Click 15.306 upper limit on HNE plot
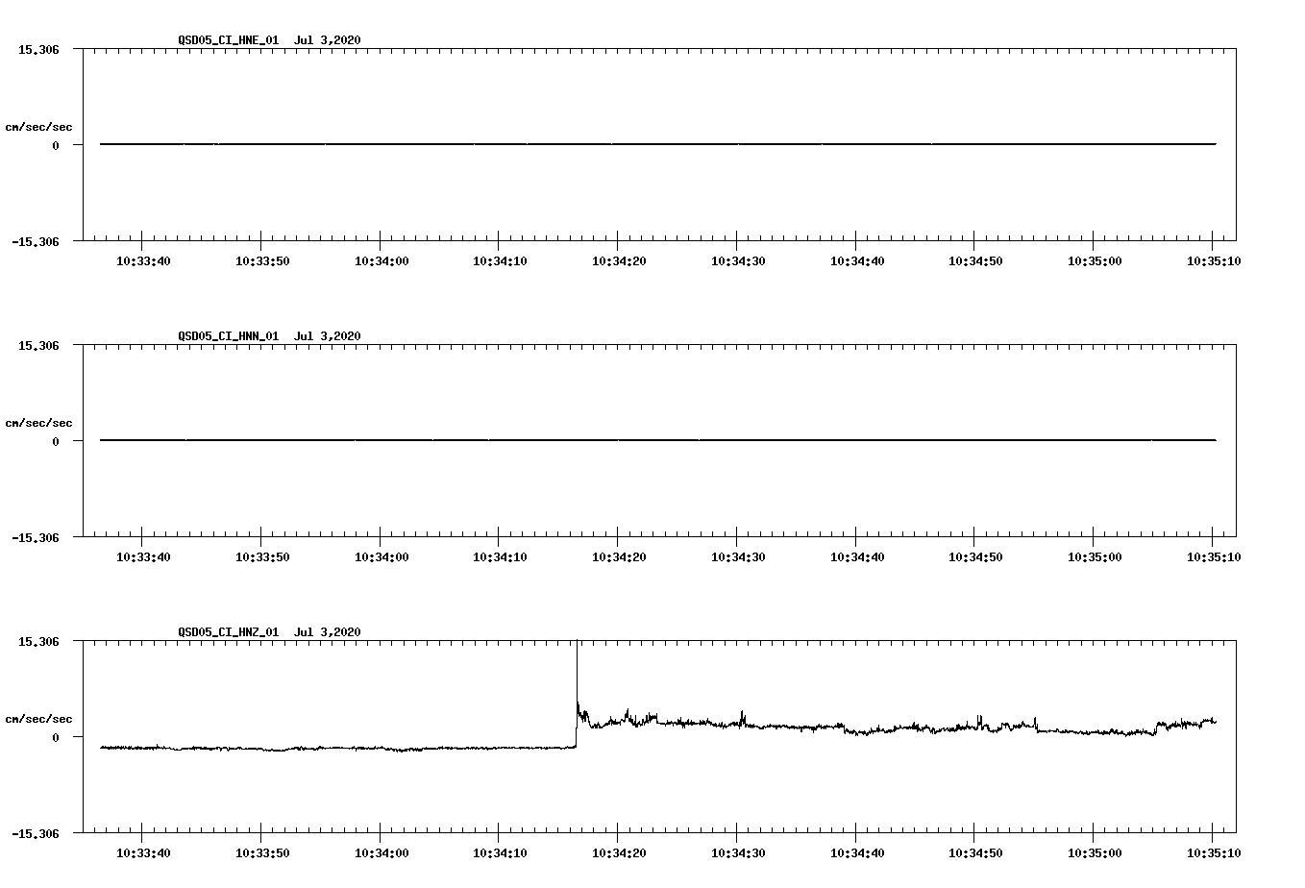Viewport: 1305px width, 888px height. point(37,49)
